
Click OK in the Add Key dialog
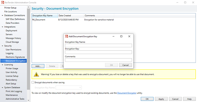(x=111, y=65)
